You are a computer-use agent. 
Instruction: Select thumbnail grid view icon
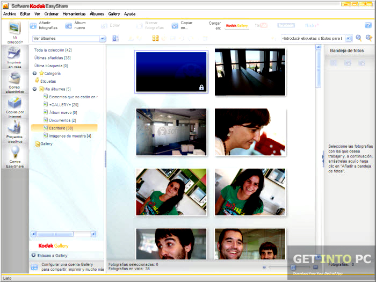(x=155, y=38)
